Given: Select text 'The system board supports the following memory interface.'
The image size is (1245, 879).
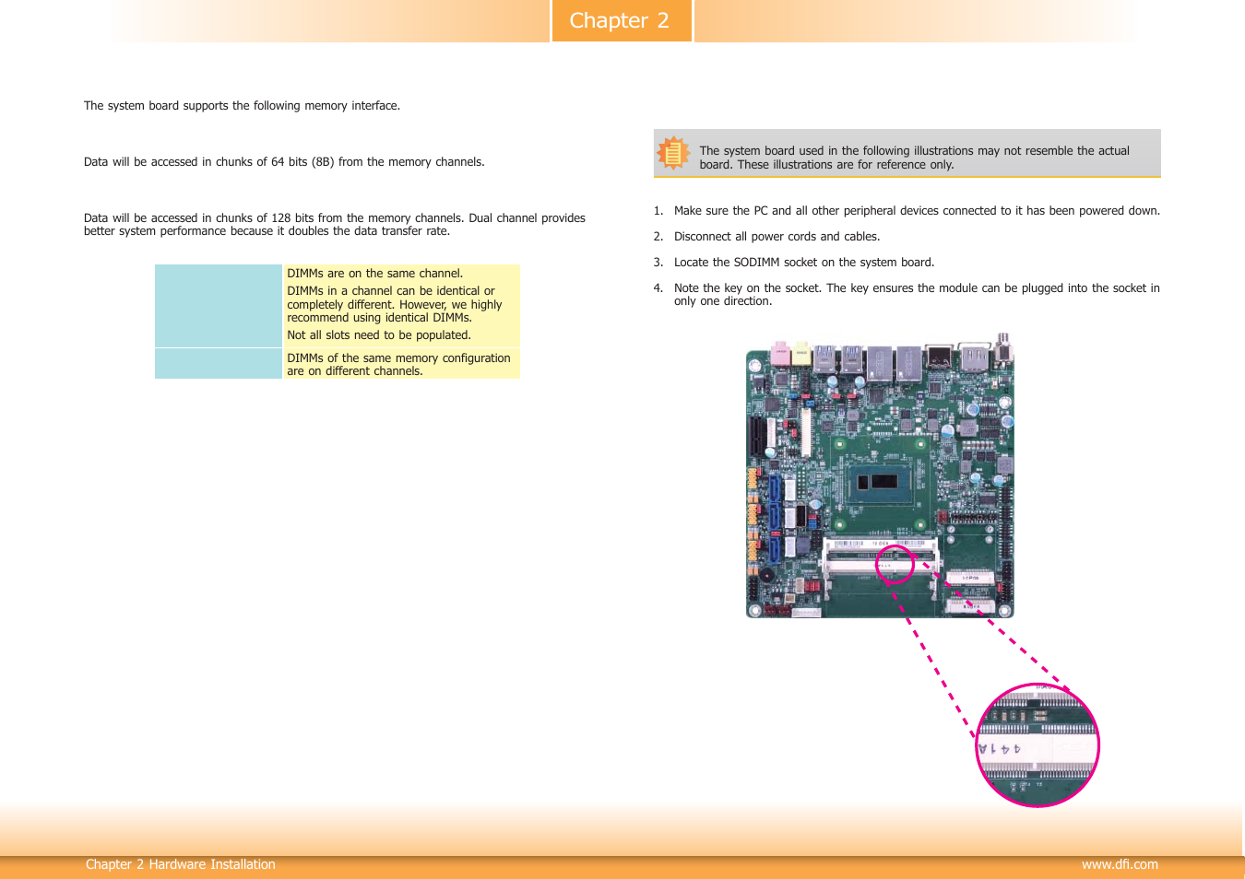Looking at the screenshot, I should (x=242, y=106).
